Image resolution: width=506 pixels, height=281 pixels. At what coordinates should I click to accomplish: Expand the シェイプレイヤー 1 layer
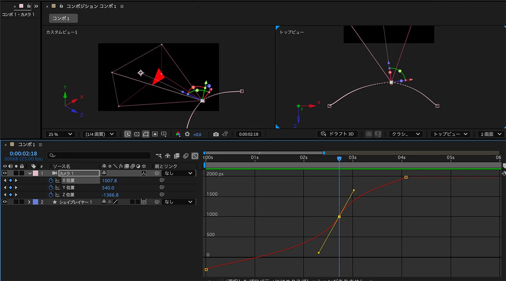pyautogui.click(x=29, y=202)
